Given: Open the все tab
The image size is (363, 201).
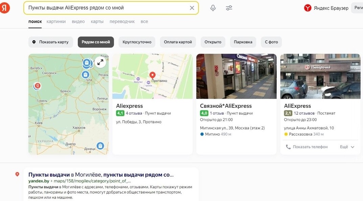Looking at the screenshot, I should 144,22.
